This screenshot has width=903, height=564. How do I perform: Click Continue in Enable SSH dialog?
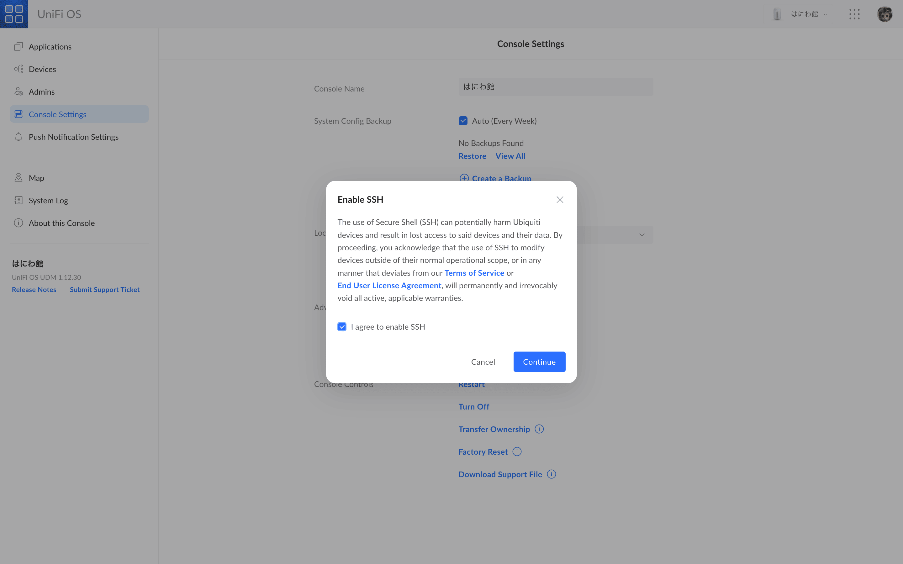[x=539, y=362]
